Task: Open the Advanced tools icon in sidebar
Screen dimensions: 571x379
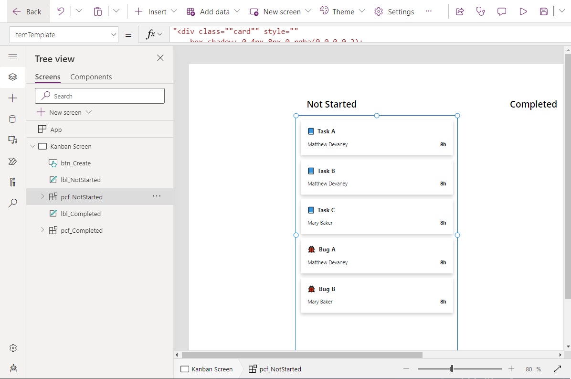Action: 13,182
